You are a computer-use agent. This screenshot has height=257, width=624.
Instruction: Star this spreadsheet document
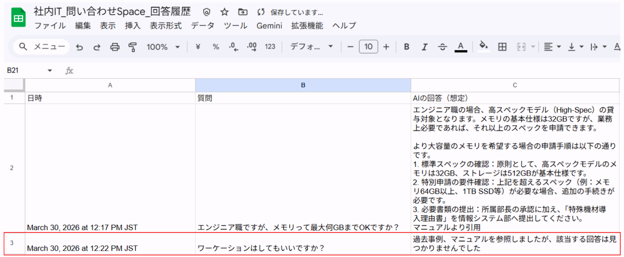click(x=224, y=12)
